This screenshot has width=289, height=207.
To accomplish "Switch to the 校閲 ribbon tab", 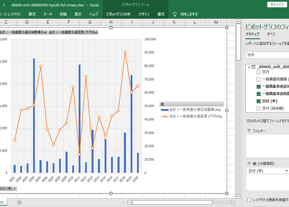I will [63, 14].
